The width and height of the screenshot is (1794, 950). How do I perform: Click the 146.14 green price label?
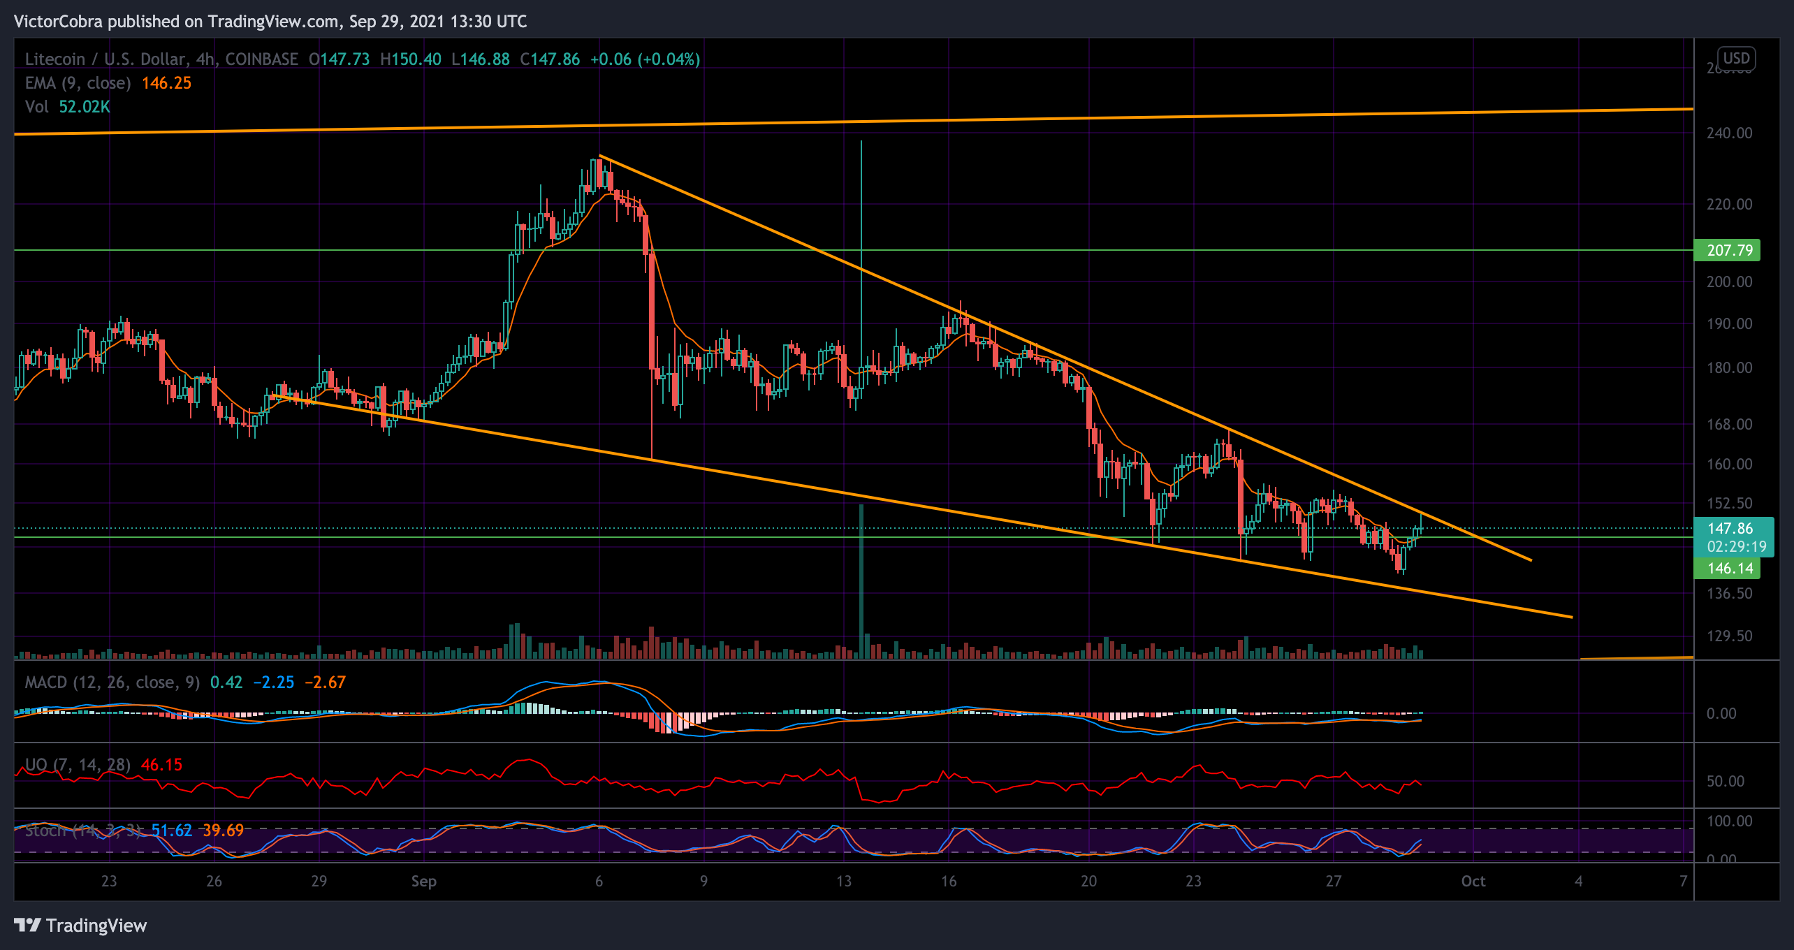pyautogui.click(x=1727, y=569)
